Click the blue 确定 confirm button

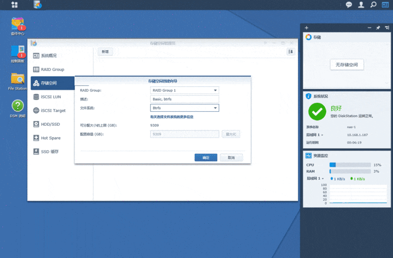[x=206, y=158]
